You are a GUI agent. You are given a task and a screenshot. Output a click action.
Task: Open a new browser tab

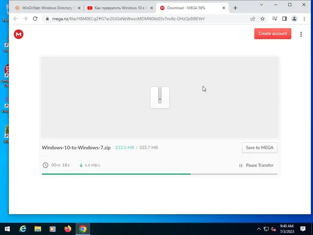235,8
